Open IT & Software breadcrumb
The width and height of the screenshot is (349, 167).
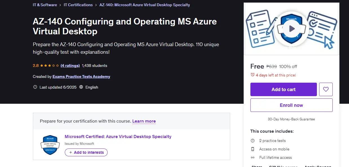point(45,5)
